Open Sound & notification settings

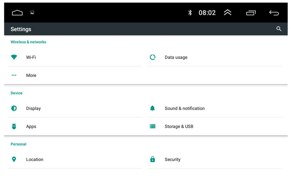pos(214,108)
